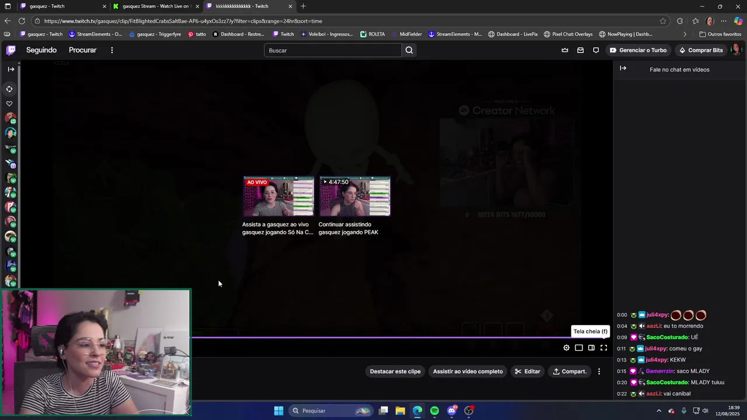Enter fullscreen with Tela cheia icon
The image size is (747, 420).
604,348
